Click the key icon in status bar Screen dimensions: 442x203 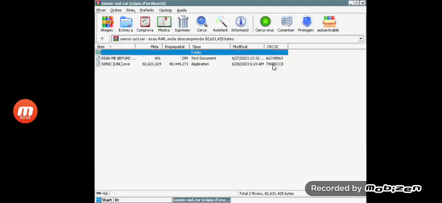coord(105,193)
